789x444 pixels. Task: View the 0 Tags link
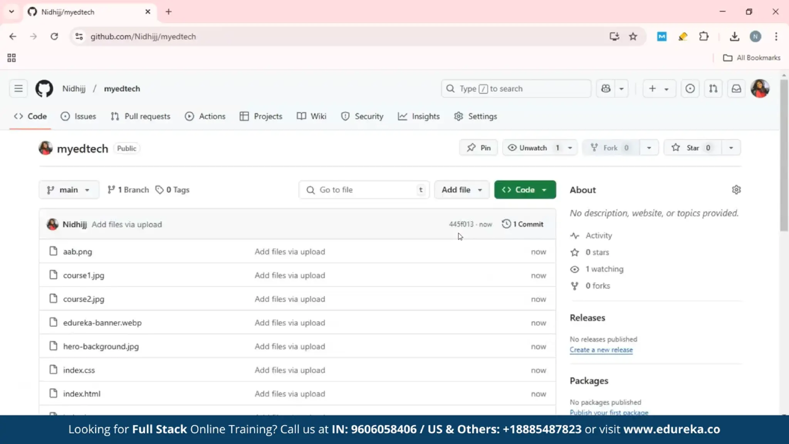tap(172, 190)
